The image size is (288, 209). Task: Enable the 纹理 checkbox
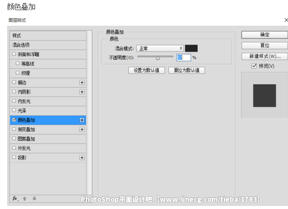coord(18,73)
